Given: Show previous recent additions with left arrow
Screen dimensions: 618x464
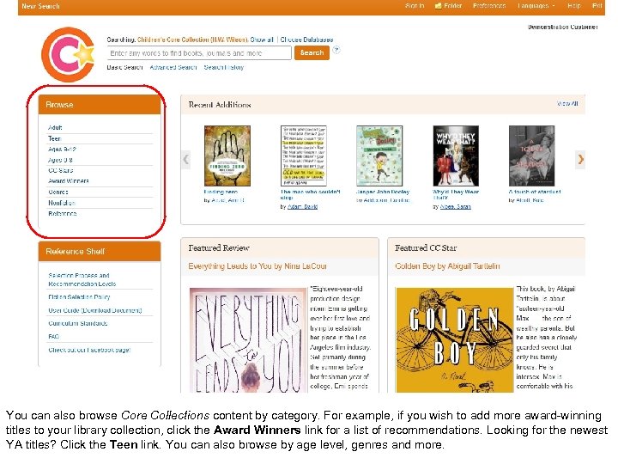Looking at the screenshot, I should (x=185, y=160).
